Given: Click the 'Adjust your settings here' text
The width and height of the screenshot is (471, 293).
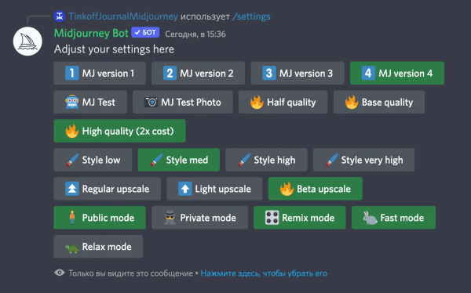Looking at the screenshot, I should tap(114, 49).
